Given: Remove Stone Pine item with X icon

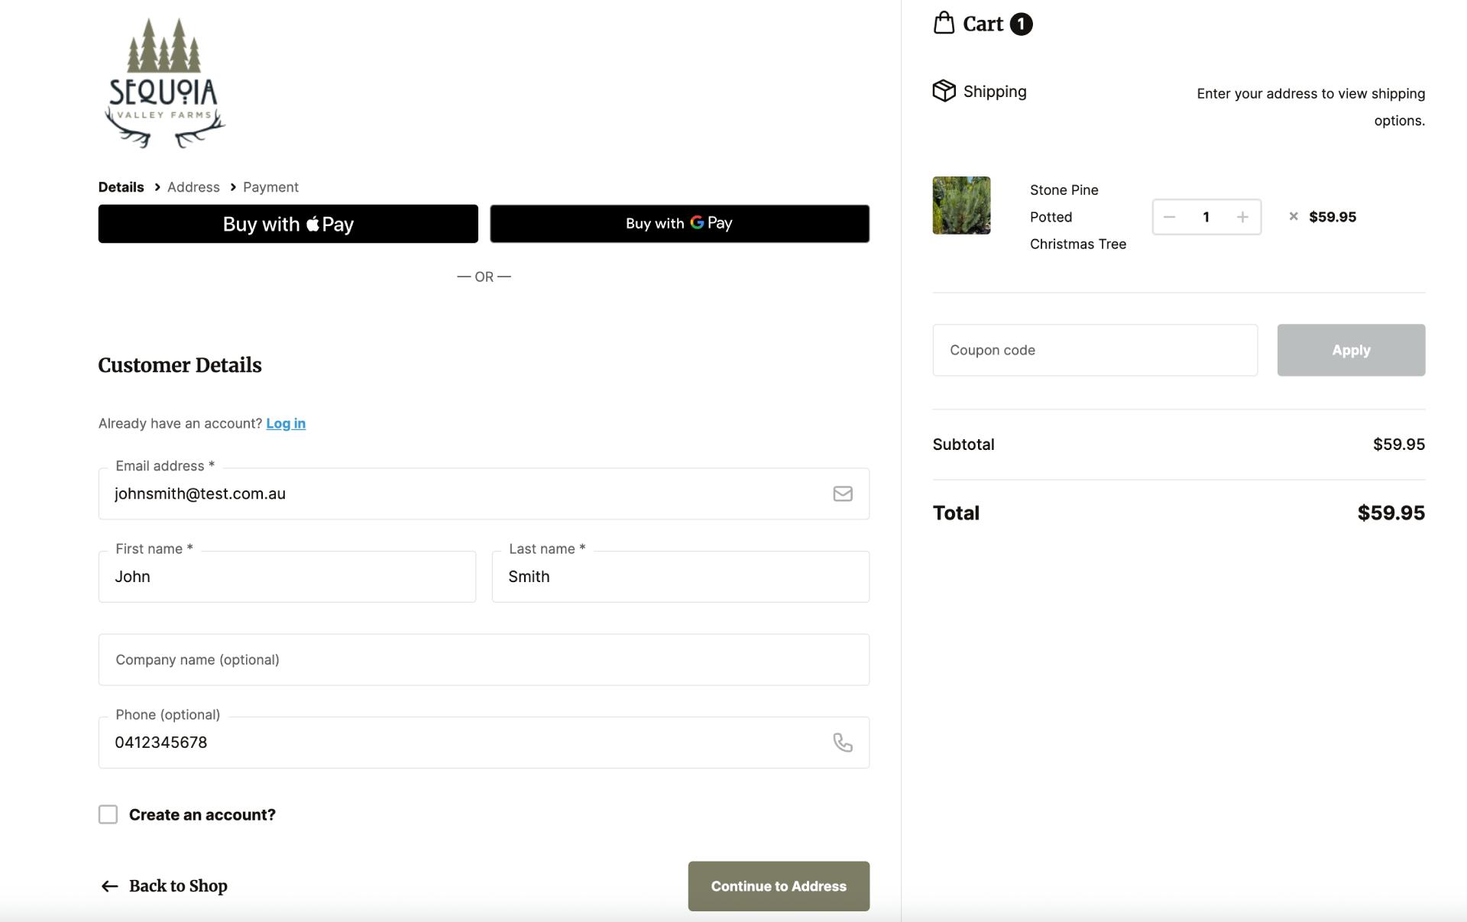Looking at the screenshot, I should [x=1294, y=216].
